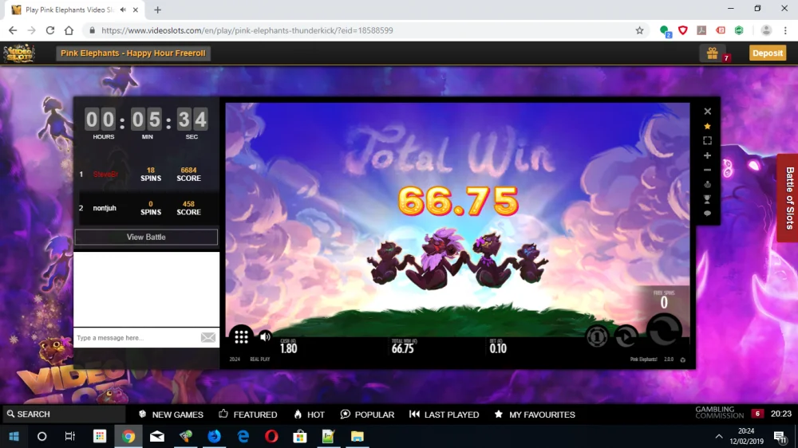Viewport: 798px width, 448px height.
Task: Click the Total Win value 66.75 in bottom bar
Action: [402, 348]
